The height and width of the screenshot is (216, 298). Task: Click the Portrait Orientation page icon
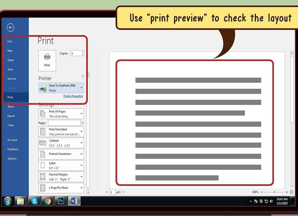pos(43,154)
